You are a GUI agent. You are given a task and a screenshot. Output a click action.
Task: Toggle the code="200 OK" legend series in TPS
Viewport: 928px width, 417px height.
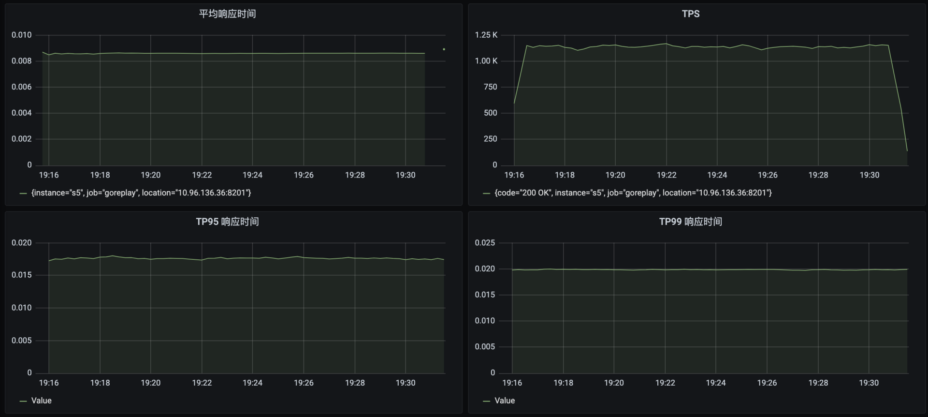click(x=633, y=193)
